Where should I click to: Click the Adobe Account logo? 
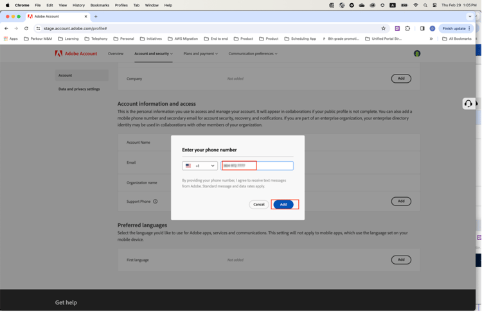pos(76,54)
